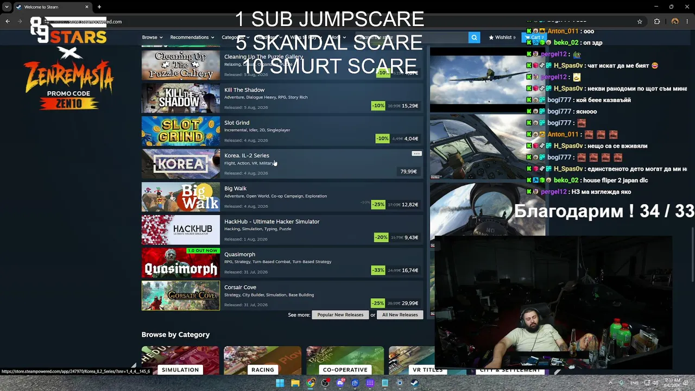Expand the Browse dropdown menu
Viewport: 695px width, 391px height.
[x=152, y=37]
